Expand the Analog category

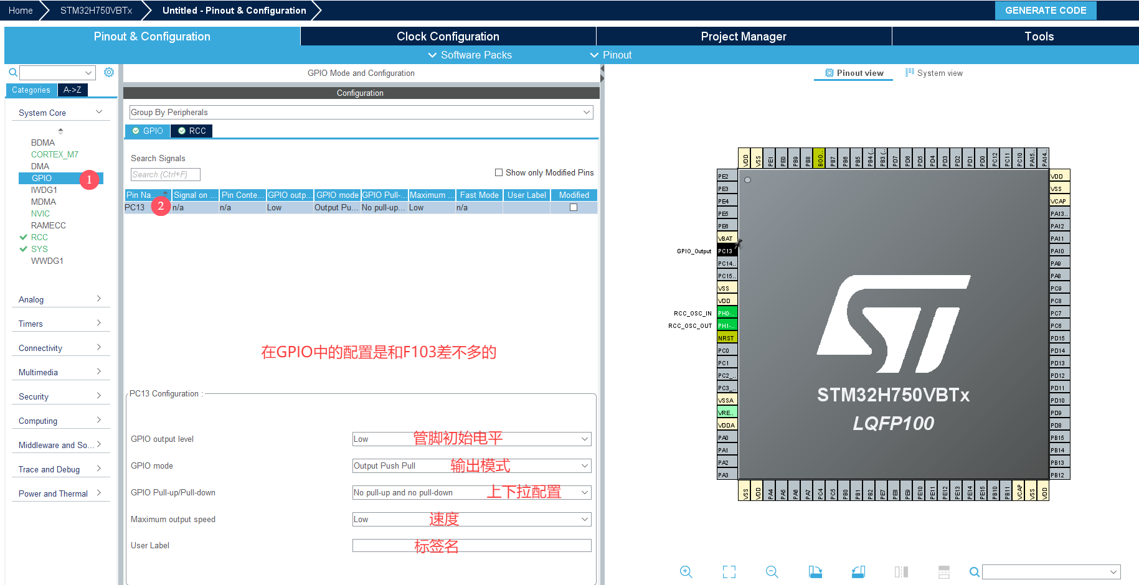pos(60,299)
